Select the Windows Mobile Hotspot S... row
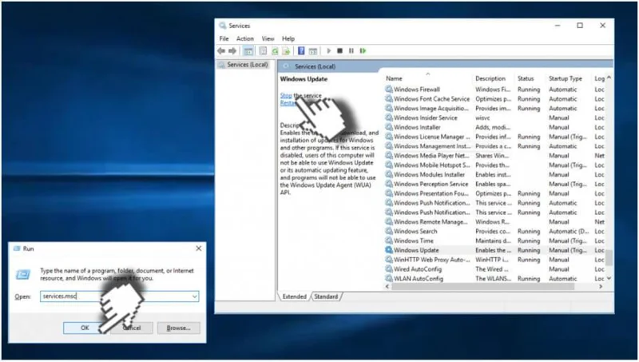Screen dimensions: 639x362 [x=494, y=165]
